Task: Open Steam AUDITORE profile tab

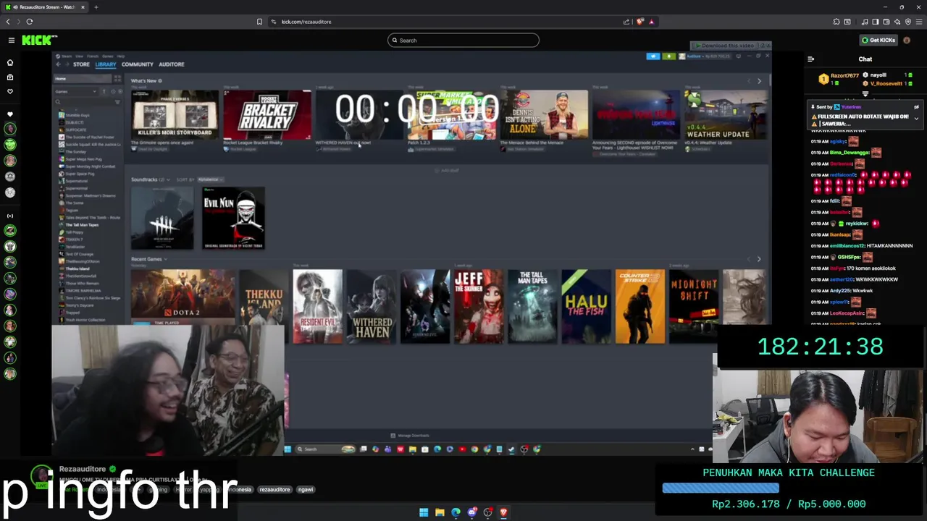Action: [172, 64]
